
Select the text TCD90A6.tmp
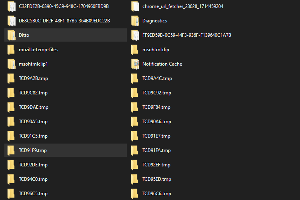coord(157,122)
